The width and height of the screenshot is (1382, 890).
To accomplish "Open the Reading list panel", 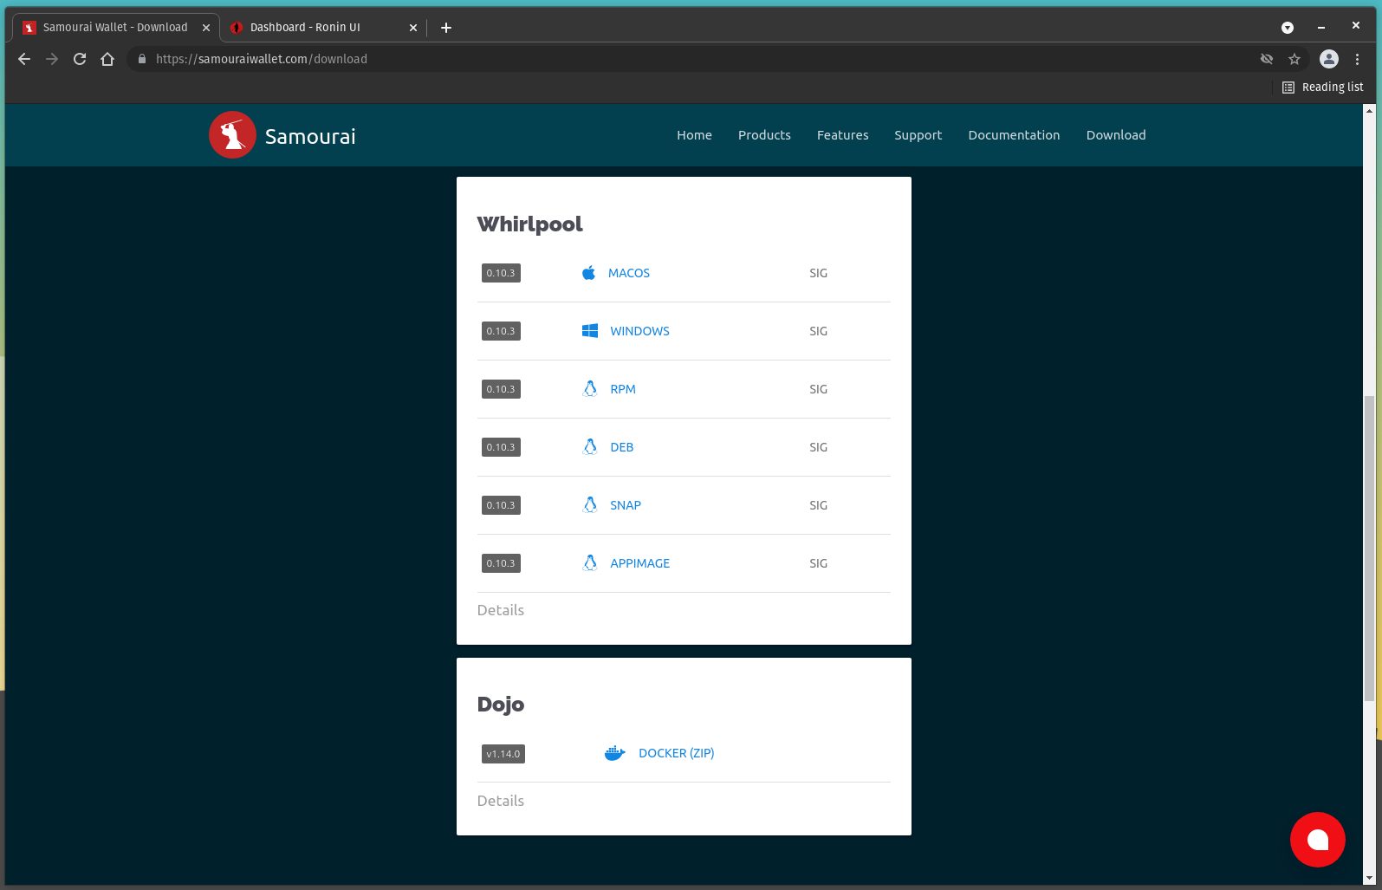I will coord(1323,88).
